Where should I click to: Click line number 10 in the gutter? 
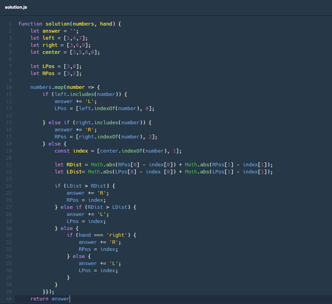click(x=9, y=87)
